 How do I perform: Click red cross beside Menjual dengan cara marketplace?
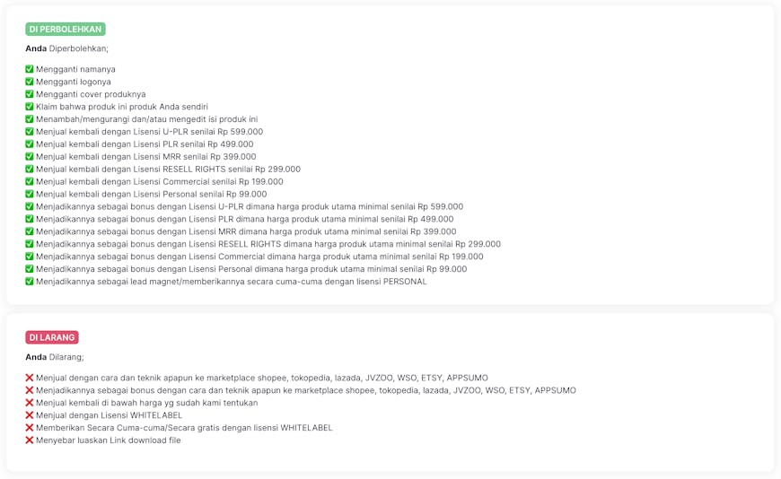coord(30,379)
